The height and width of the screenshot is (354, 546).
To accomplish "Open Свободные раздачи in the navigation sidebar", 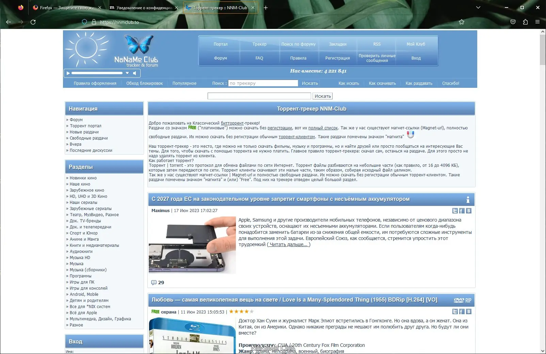I will coord(89,138).
